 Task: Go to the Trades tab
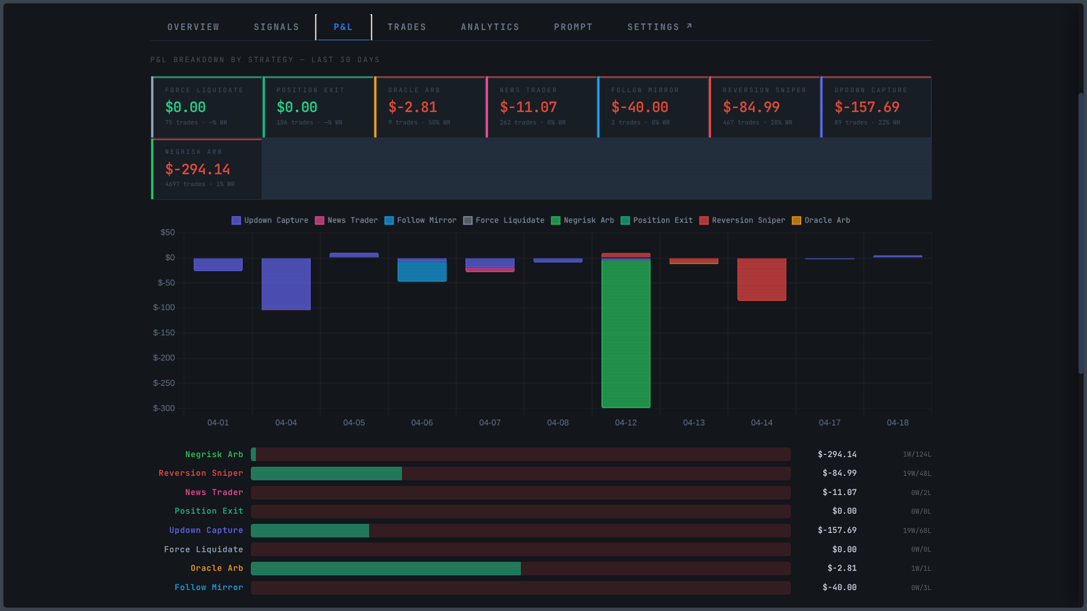point(406,27)
